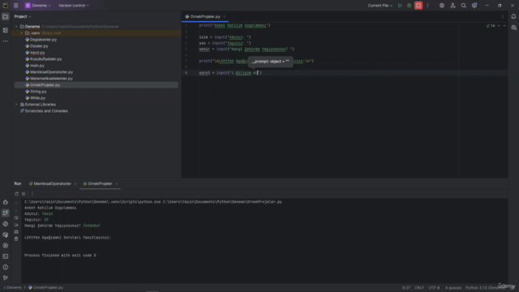Screen dimensions: 519x292
Task: Open Search Everywhere magnifier
Action: [463, 6]
